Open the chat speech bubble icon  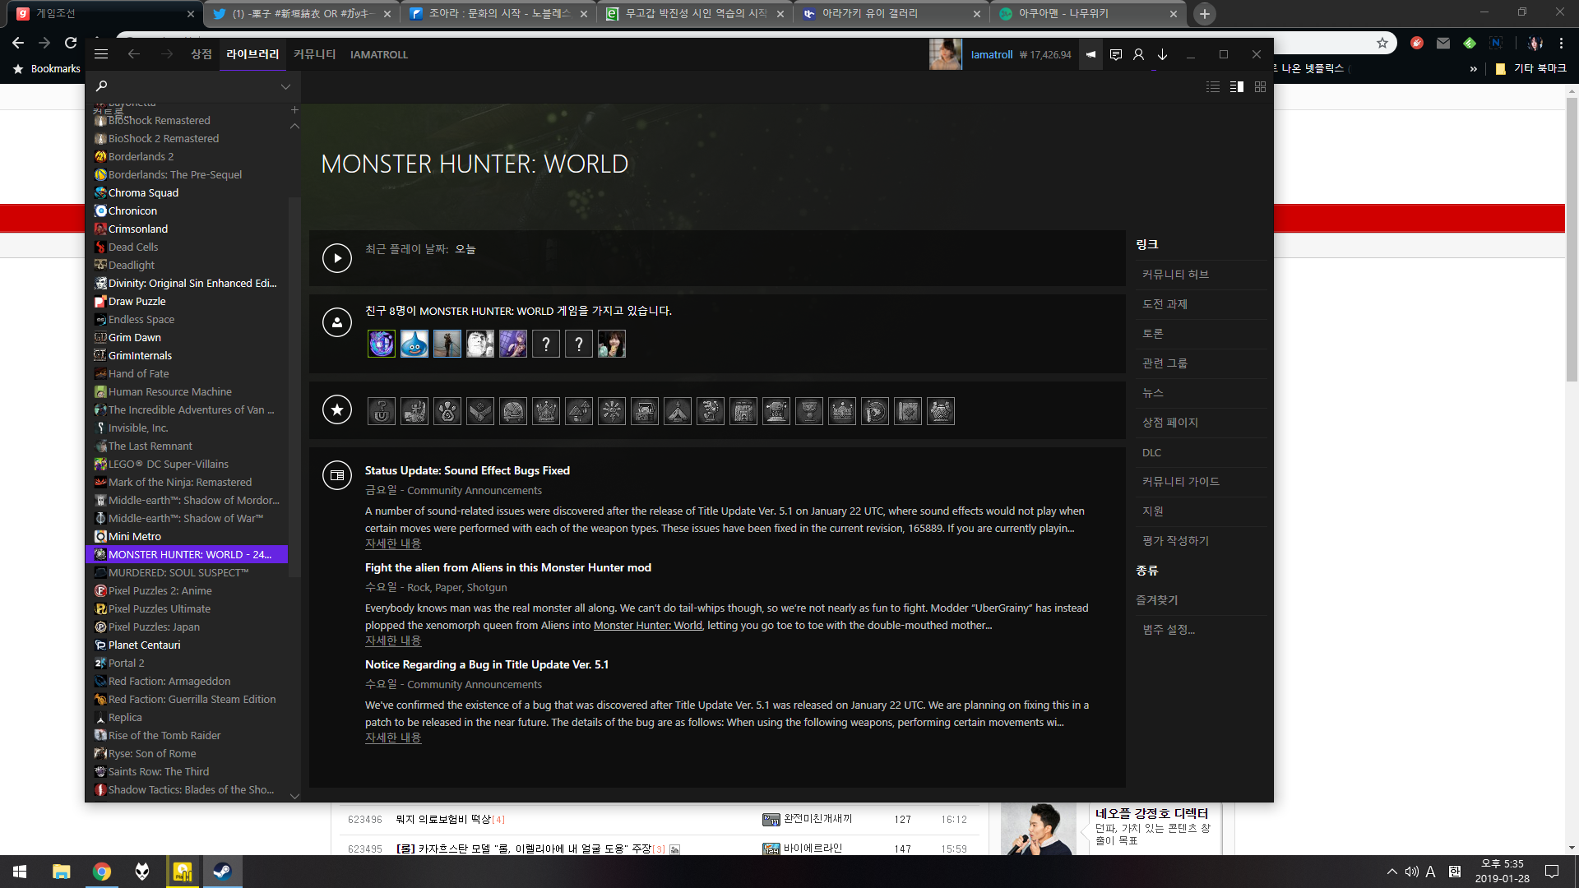coord(1115,54)
